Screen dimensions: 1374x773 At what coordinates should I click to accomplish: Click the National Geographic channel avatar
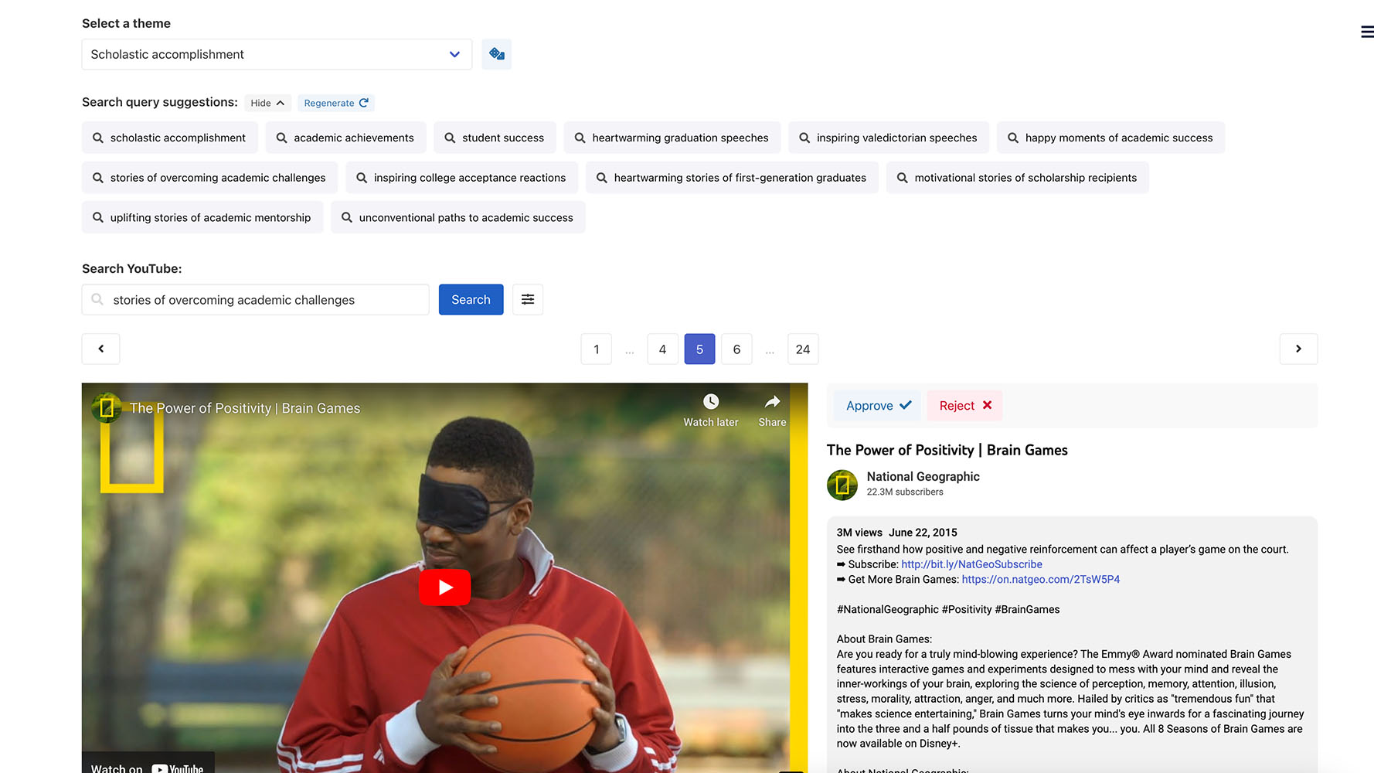(x=842, y=485)
